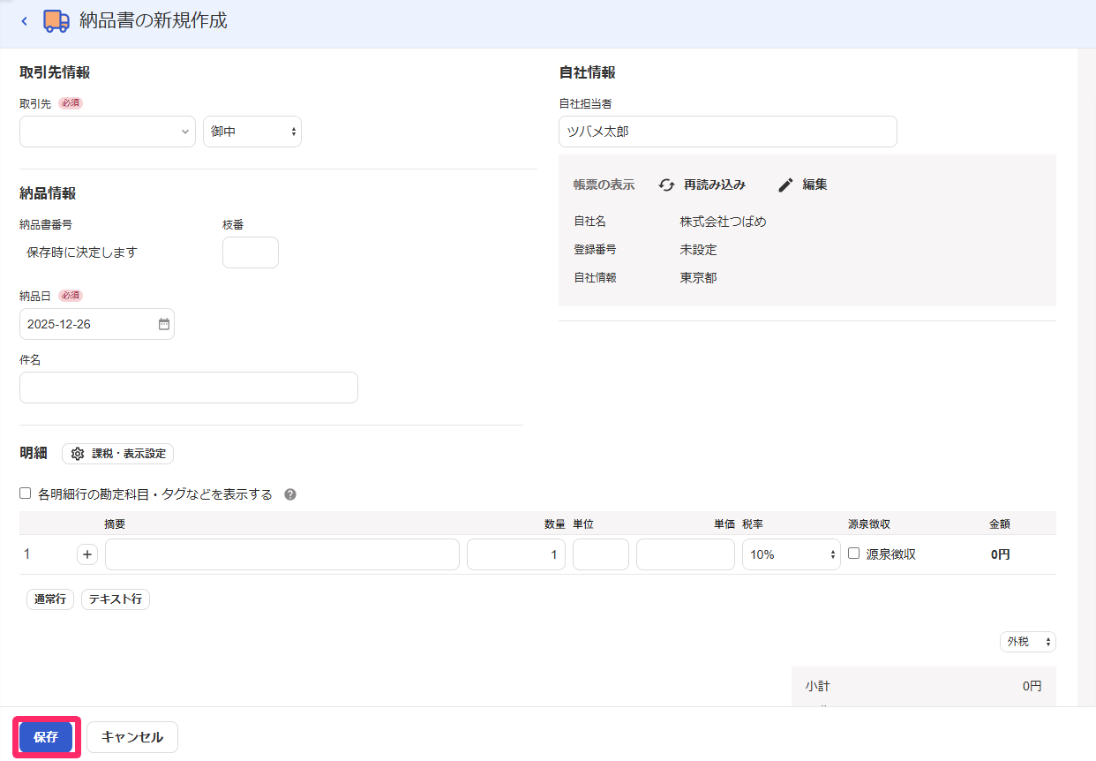This screenshot has width=1096, height=761.
Task: Click the キャンセル button
Action: coord(132,737)
